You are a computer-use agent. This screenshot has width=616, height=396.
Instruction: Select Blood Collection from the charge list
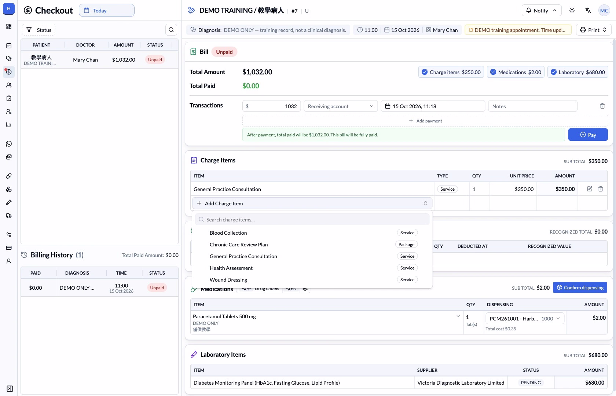click(x=312, y=232)
